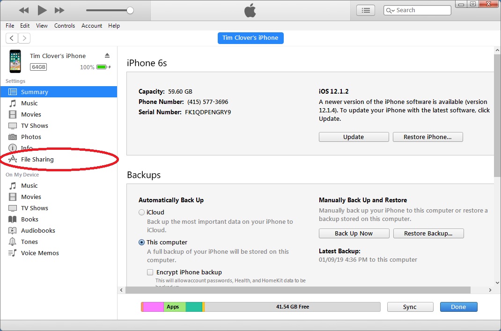The height and width of the screenshot is (331, 501).
Task: Click the phone number (415) 577-3696
Action: [208, 102]
